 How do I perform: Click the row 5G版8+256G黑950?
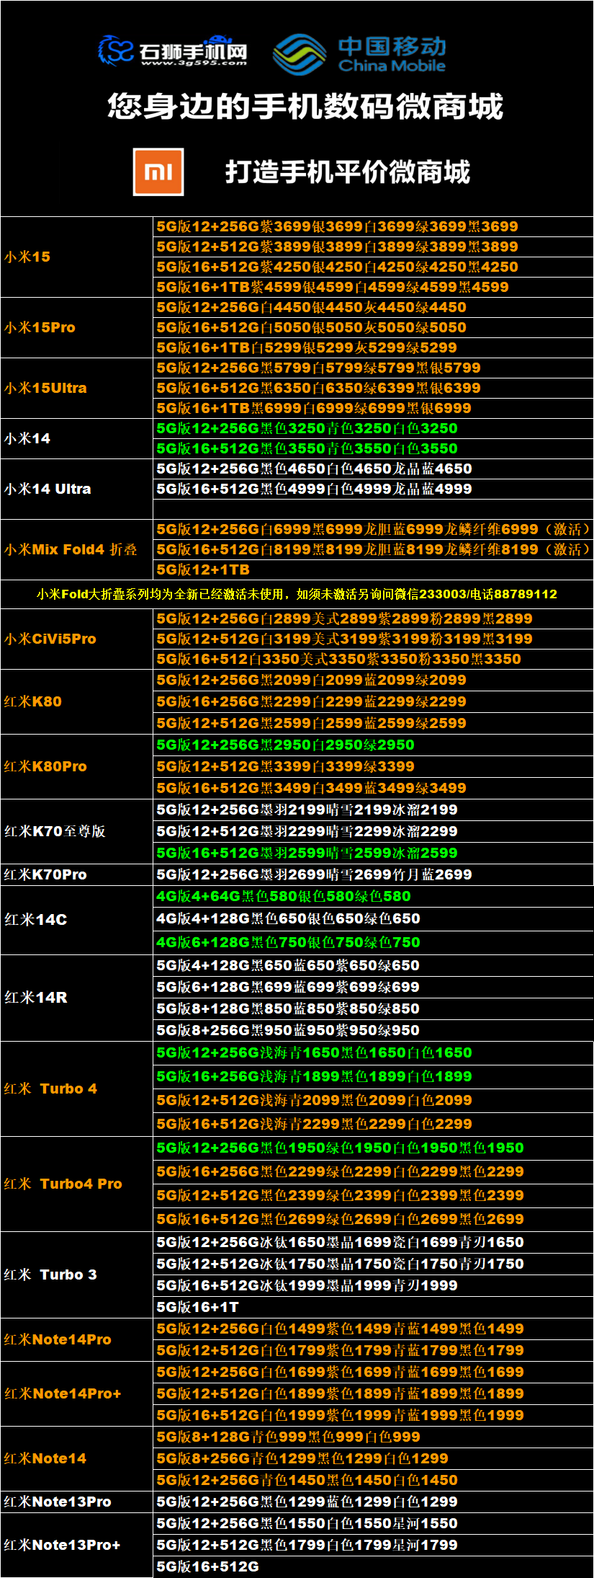[x=374, y=1030]
